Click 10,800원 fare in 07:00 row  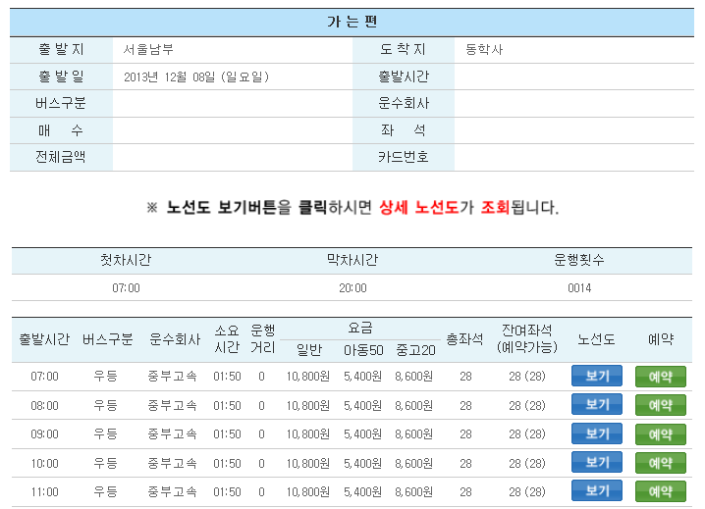click(x=308, y=377)
